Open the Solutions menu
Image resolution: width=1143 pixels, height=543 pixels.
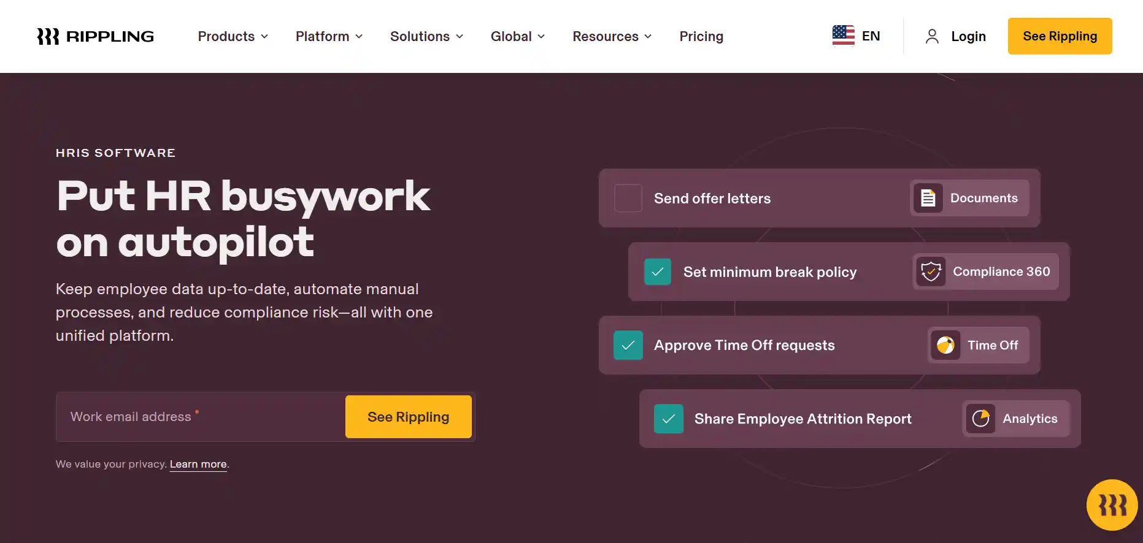[427, 36]
